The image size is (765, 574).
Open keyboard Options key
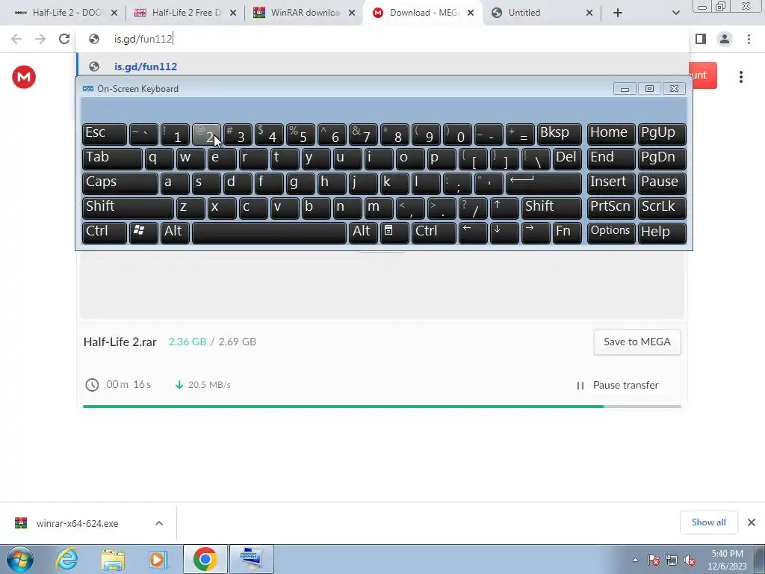(x=611, y=233)
